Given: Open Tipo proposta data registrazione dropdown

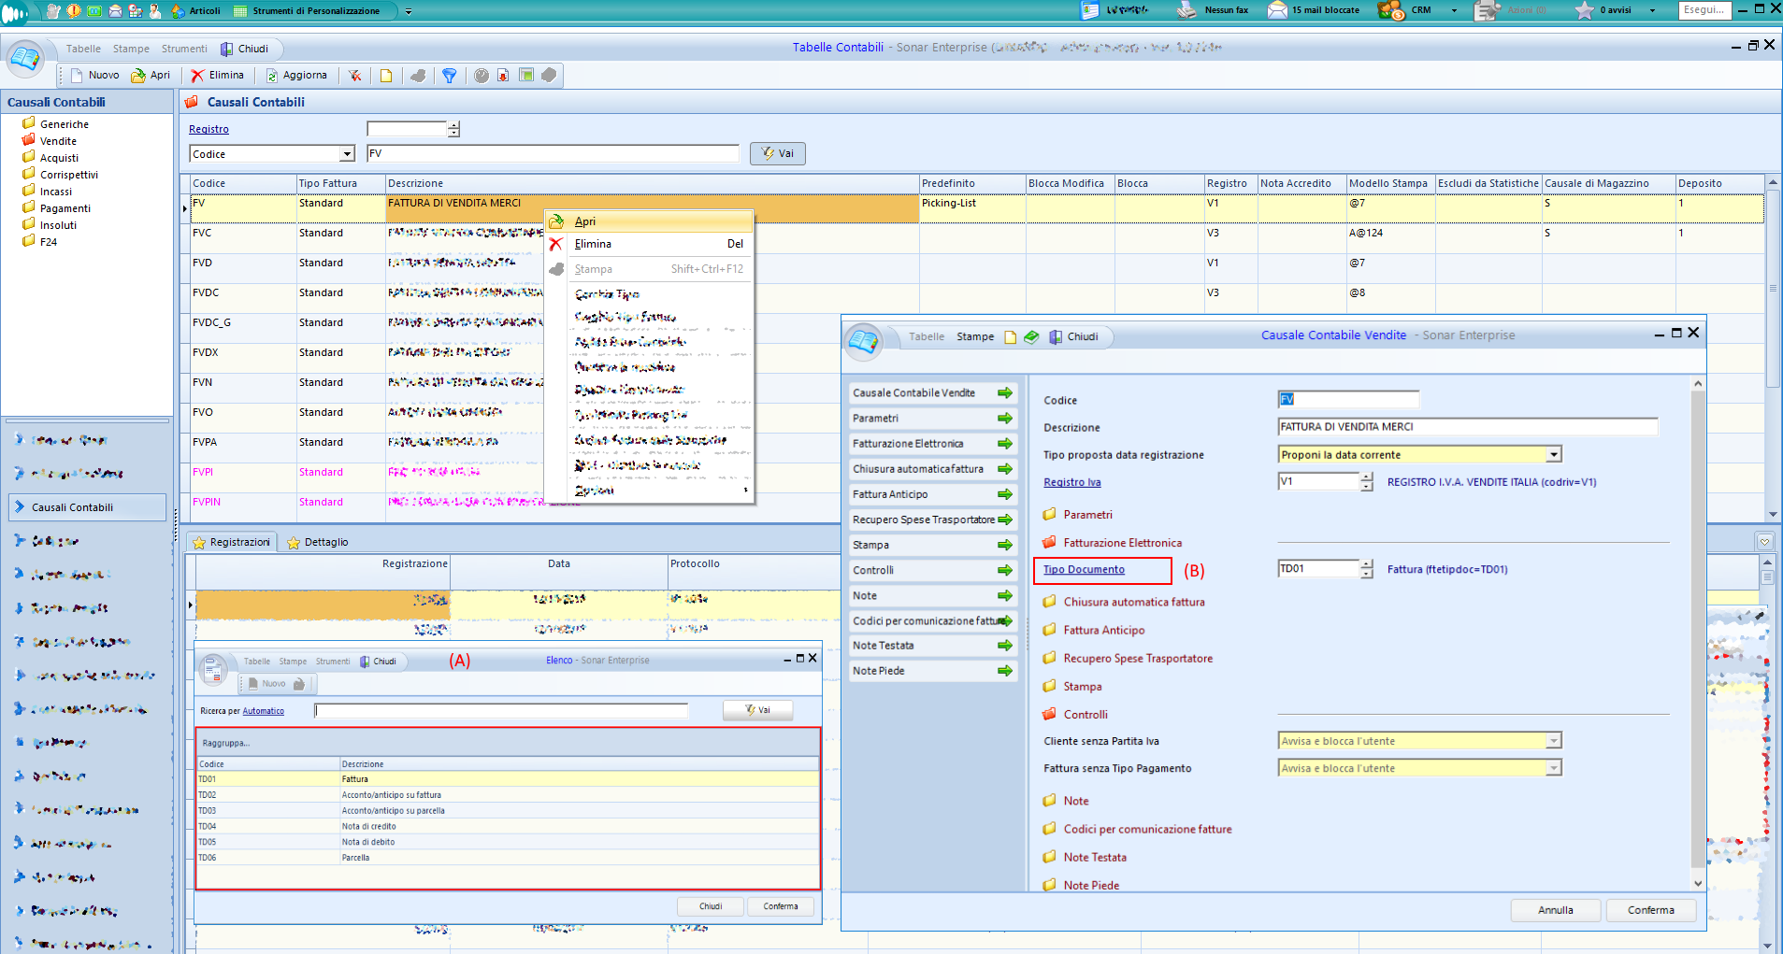Looking at the screenshot, I should pyautogui.click(x=1554, y=455).
